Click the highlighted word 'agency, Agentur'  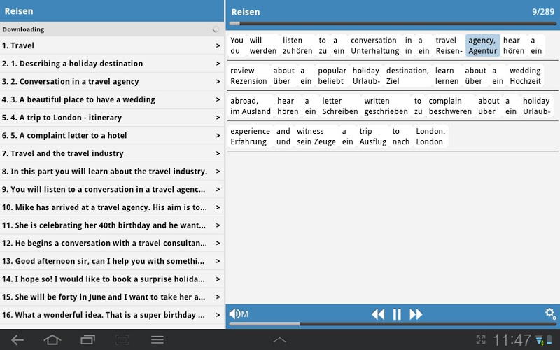point(482,45)
